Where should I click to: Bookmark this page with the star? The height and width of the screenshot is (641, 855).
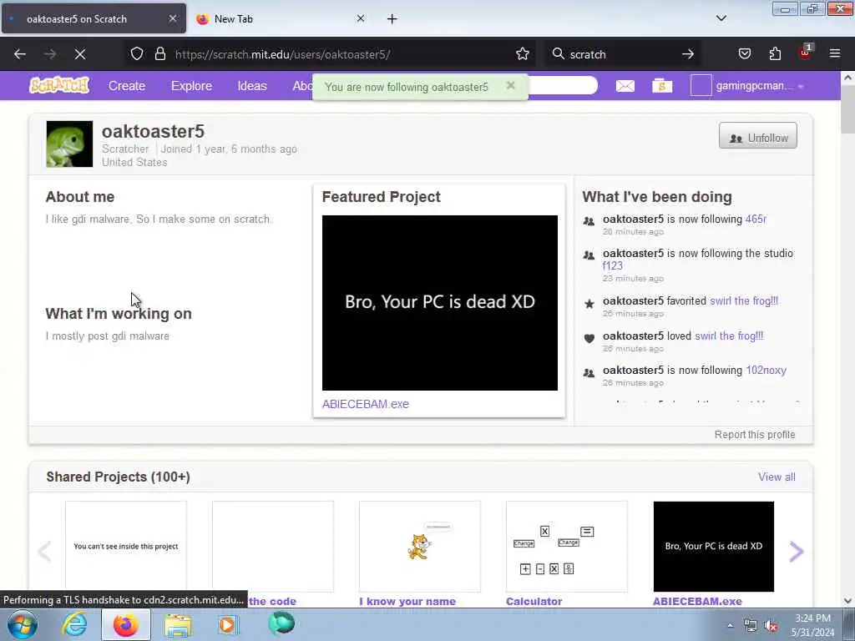523,54
